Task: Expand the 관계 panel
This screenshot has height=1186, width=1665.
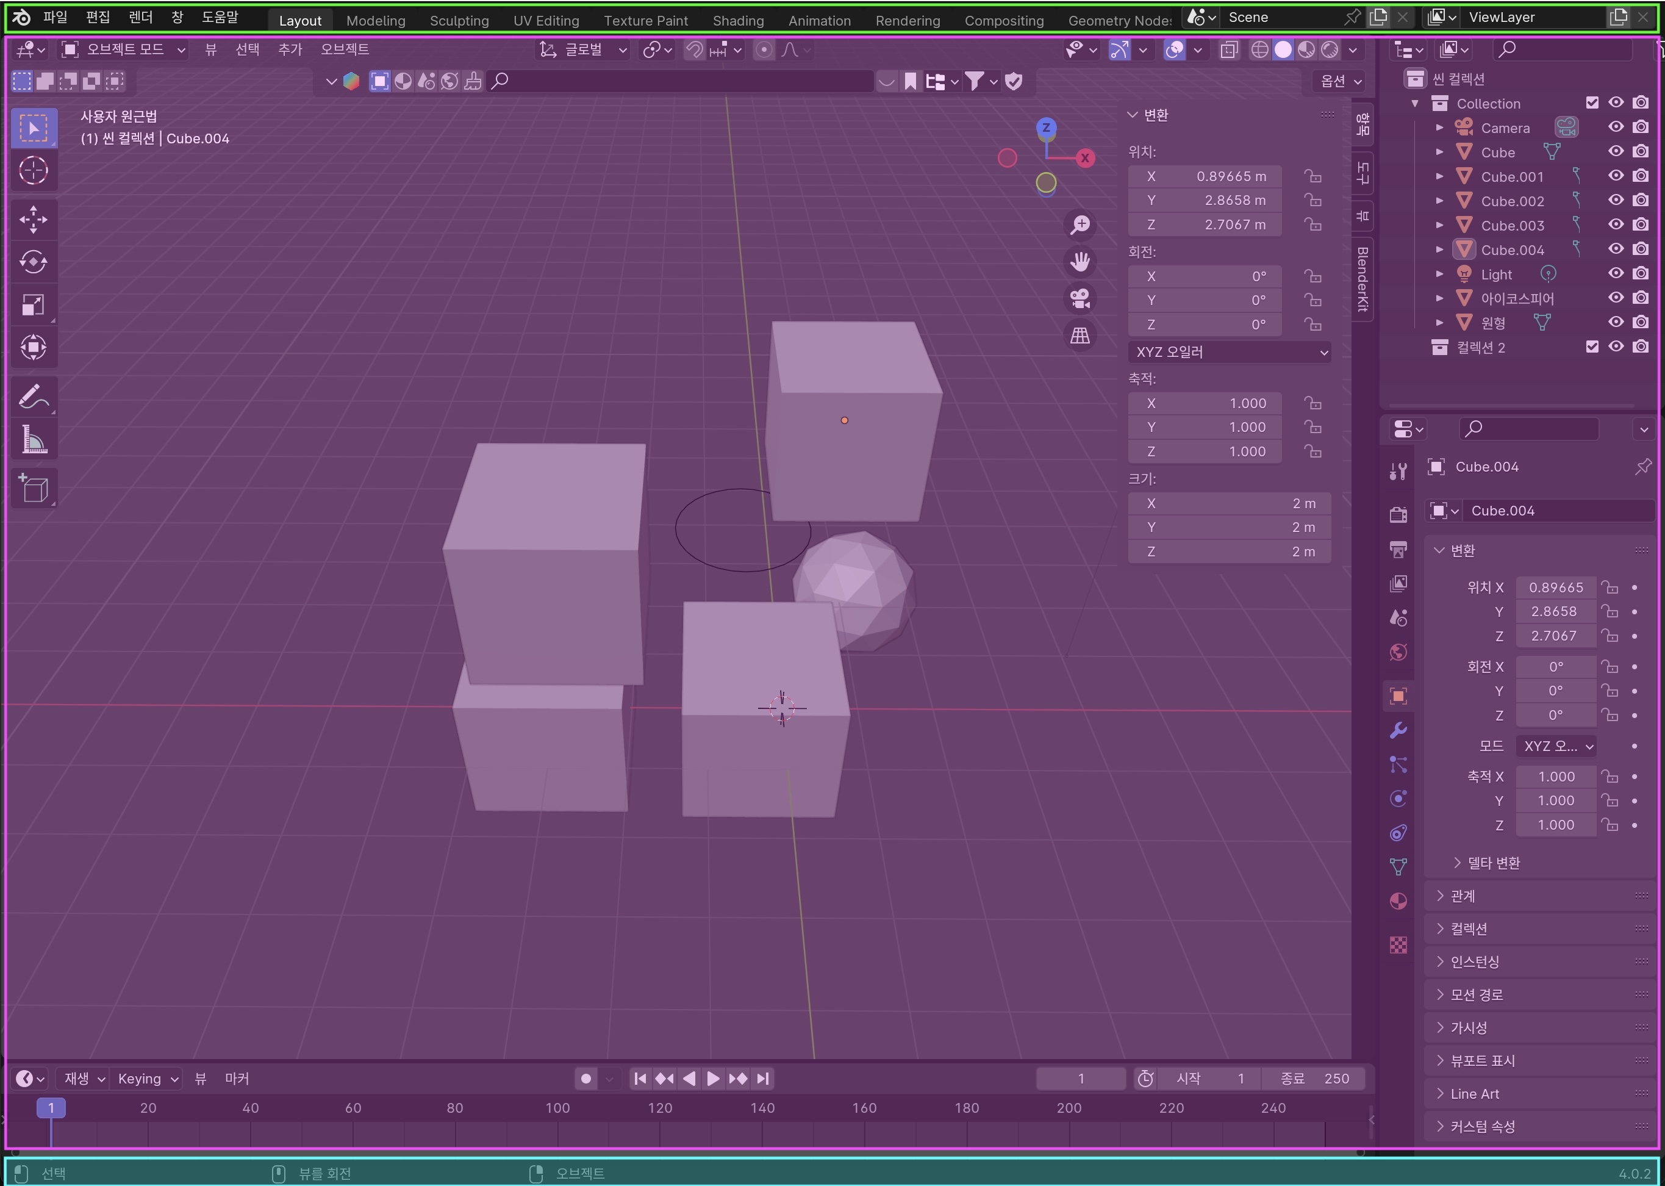Action: click(1463, 896)
